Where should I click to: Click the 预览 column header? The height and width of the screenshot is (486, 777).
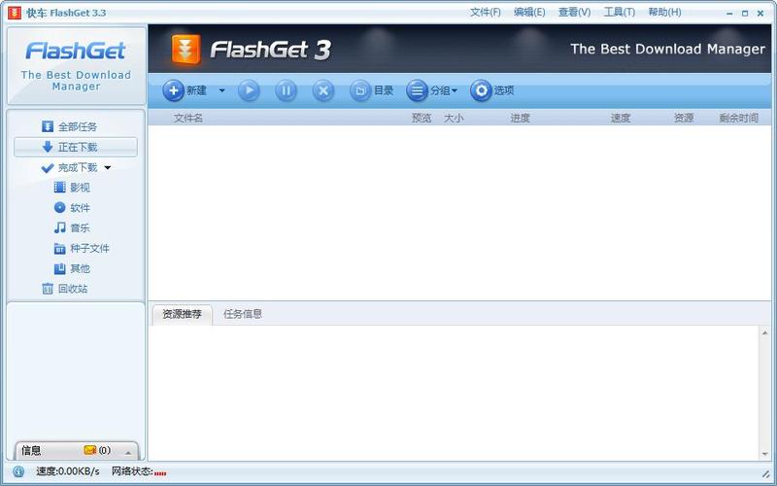click(422, 118)
